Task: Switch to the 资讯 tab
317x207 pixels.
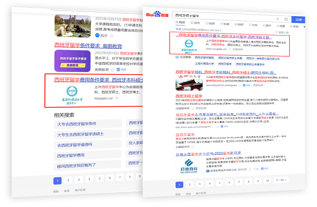Action: pyautogui.click(x=195, y=23)
